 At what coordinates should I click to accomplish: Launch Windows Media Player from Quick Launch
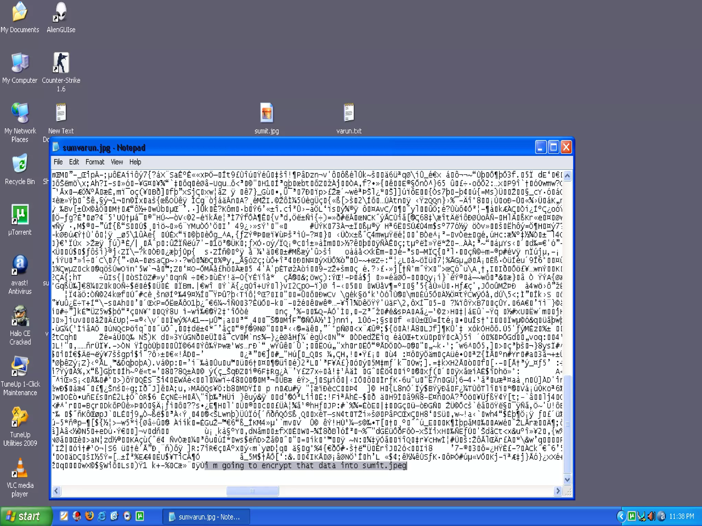[127, 516]
